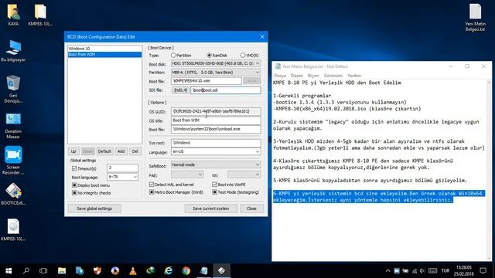Open Google Chrome from the taskbar
Image resolution: width=495 pixels, height=278 pixels.
(x=186, y=271)
